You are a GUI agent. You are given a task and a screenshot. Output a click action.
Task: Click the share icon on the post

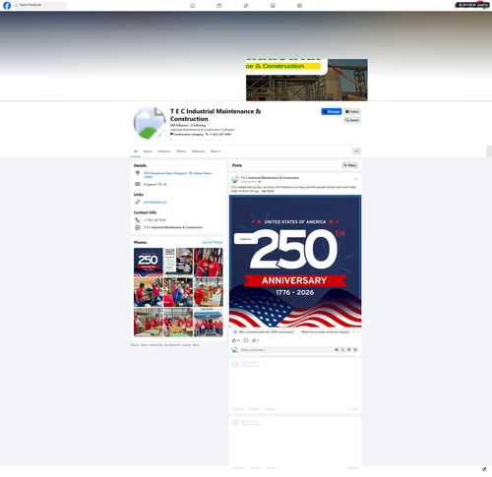[x=254, y=340]
